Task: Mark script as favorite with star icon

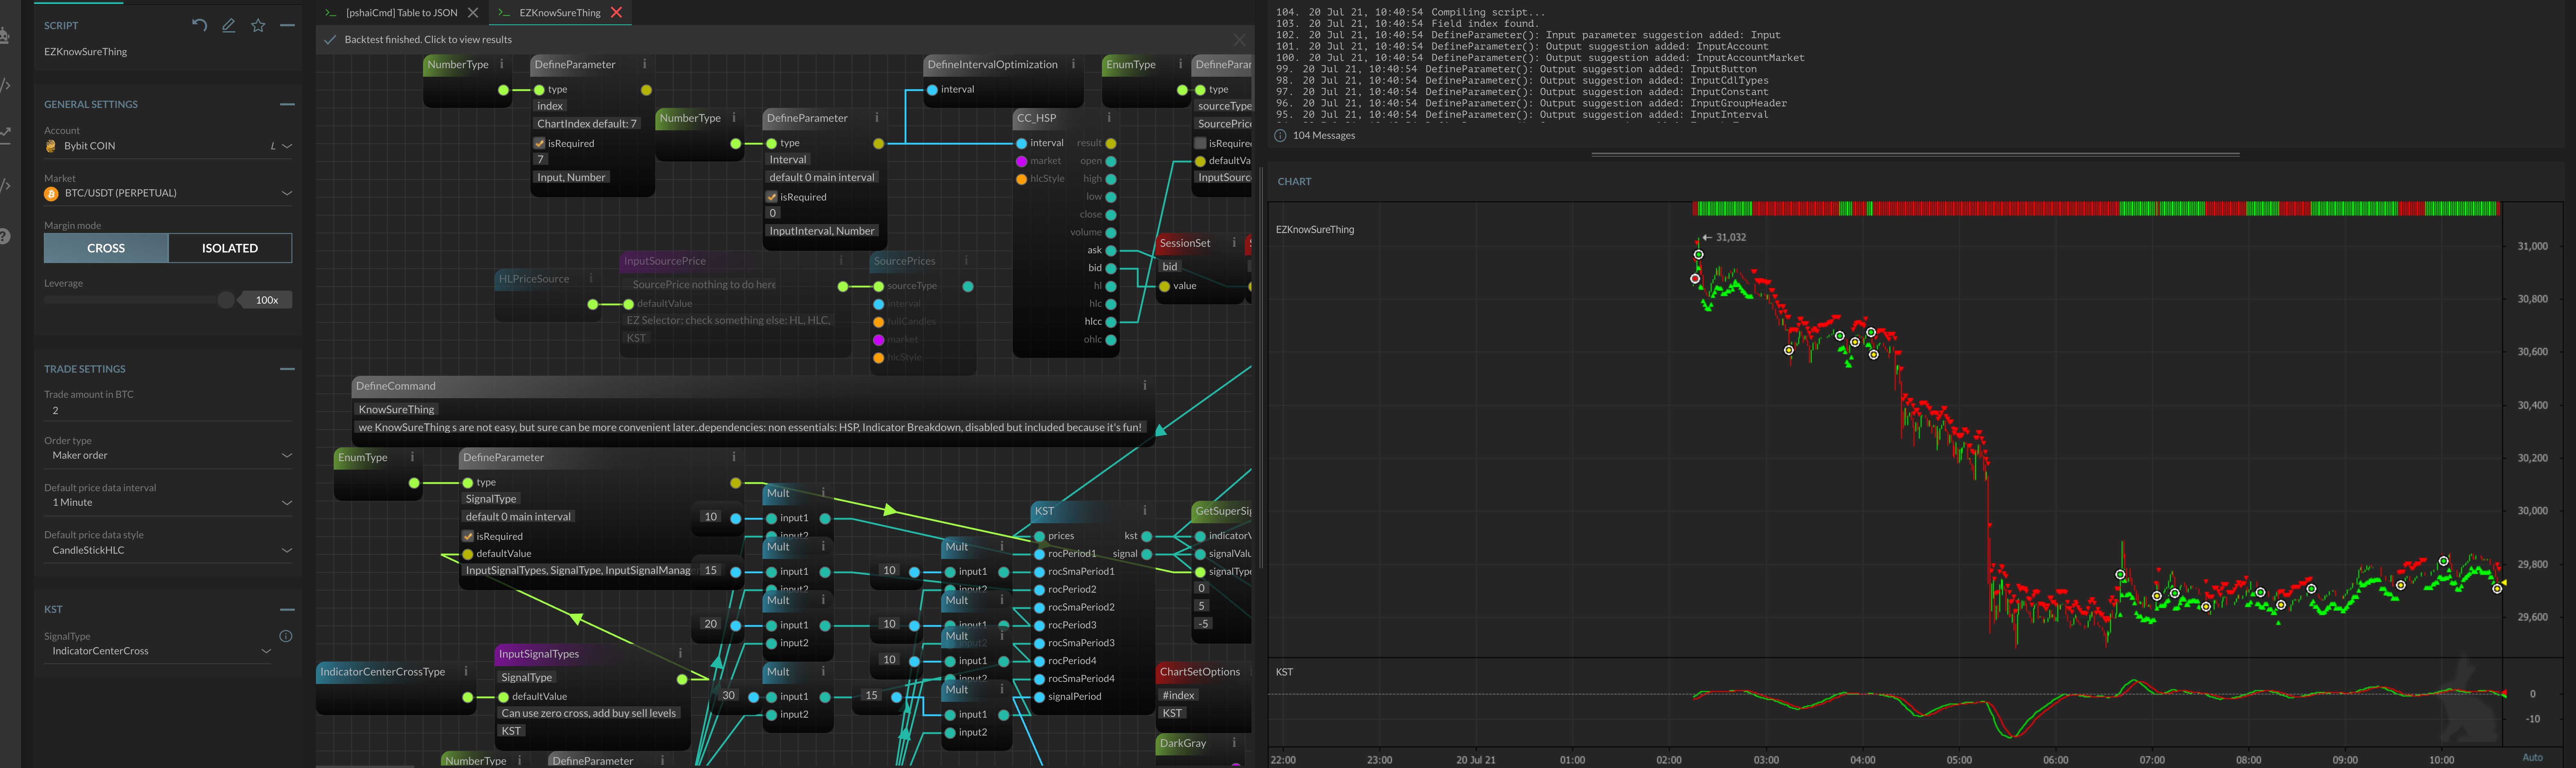Action: (x=258, y=25)
